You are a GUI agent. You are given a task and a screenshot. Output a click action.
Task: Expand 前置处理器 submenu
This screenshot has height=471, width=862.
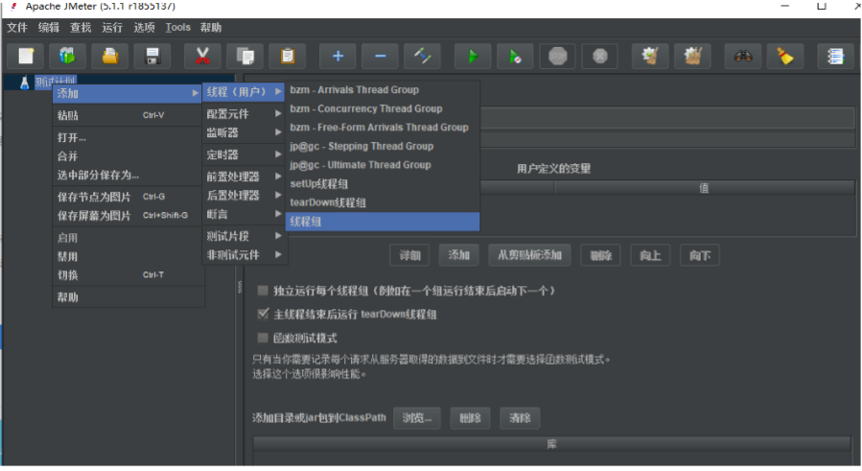[244, 177]
